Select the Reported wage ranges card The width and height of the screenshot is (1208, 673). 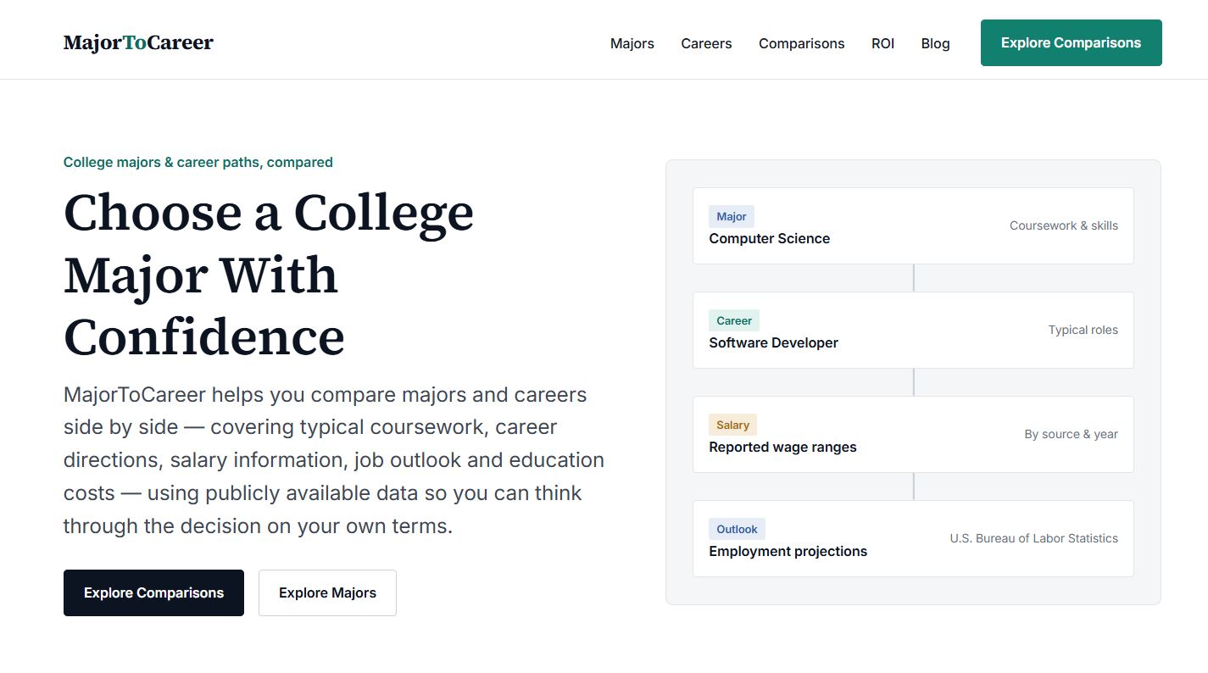[913, 434]
